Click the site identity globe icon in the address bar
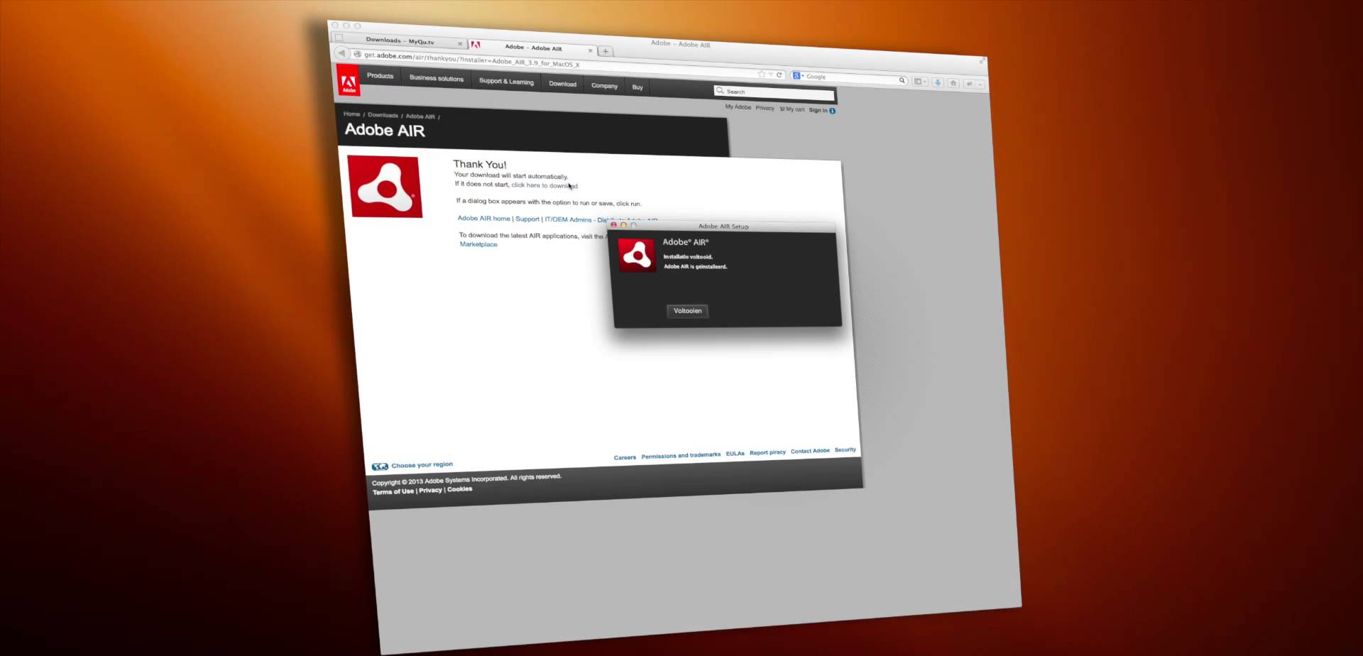The image size is (1363, 656). click(x=358, y=54)
